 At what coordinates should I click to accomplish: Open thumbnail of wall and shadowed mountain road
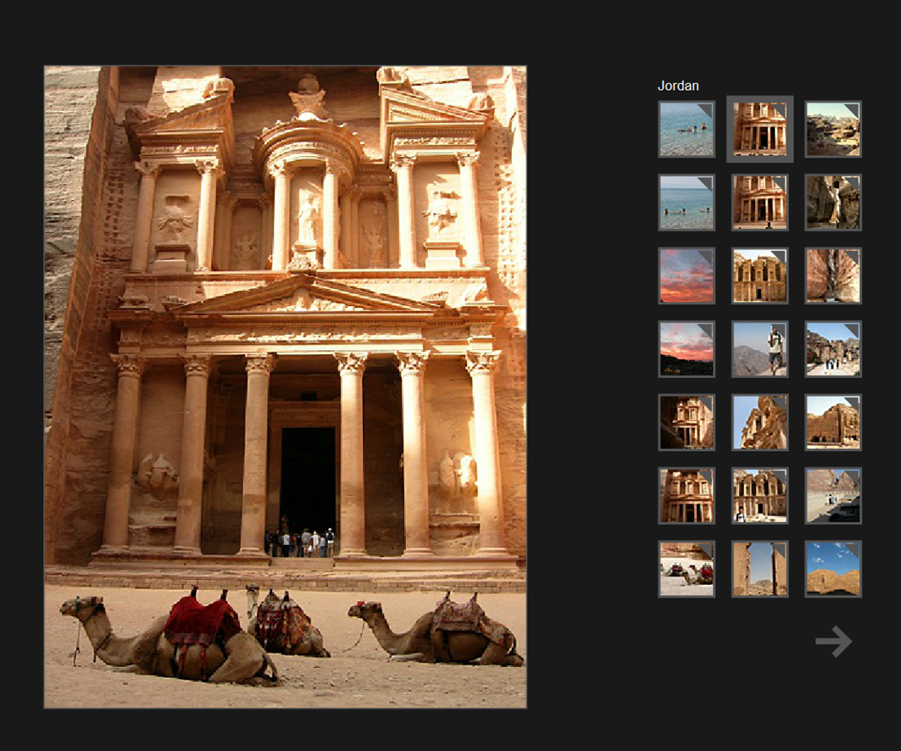coord(833,495)
